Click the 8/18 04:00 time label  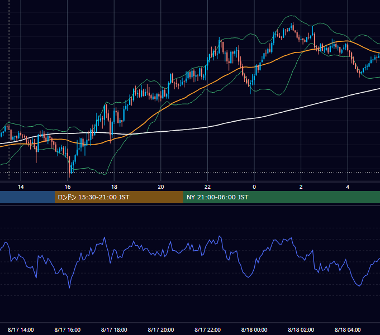pos(348,329)
